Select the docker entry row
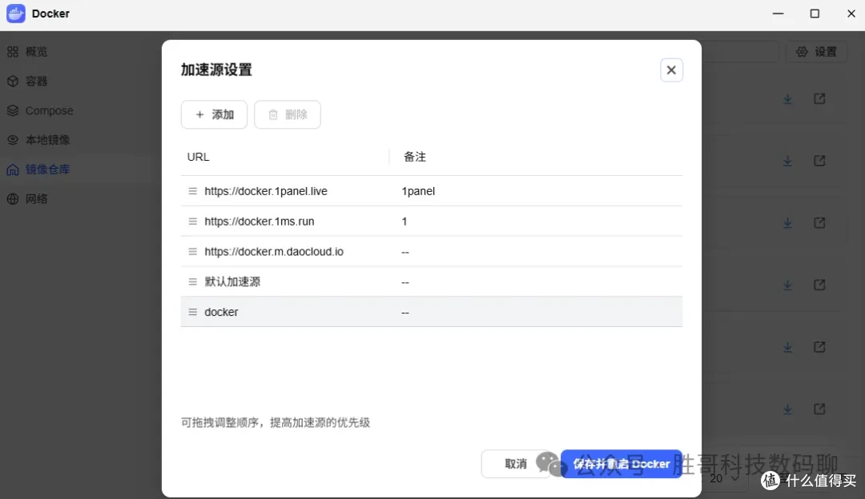865x499 pixels. click(432, 312)
